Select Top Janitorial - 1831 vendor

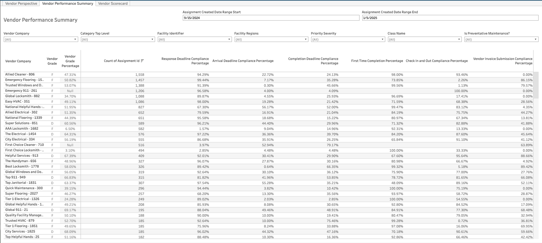(x=21, y=183)
